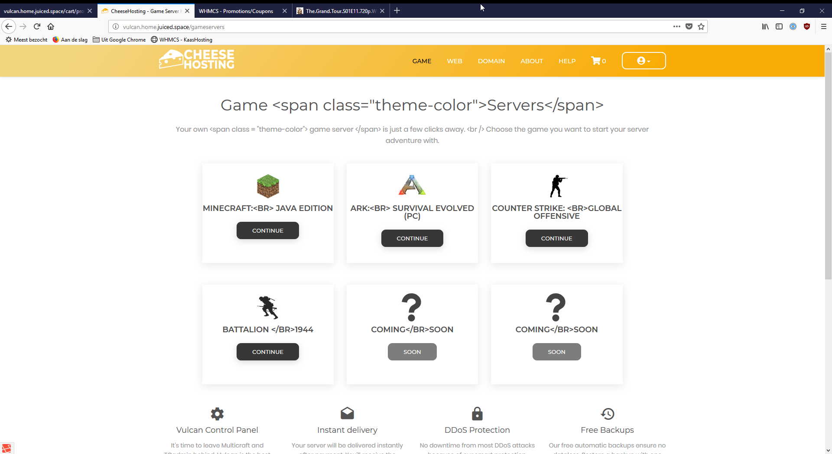Click the Battalion 1944 soldier icon
The height and width of the screenshot is (454, 832).
[x=268, y=307]
